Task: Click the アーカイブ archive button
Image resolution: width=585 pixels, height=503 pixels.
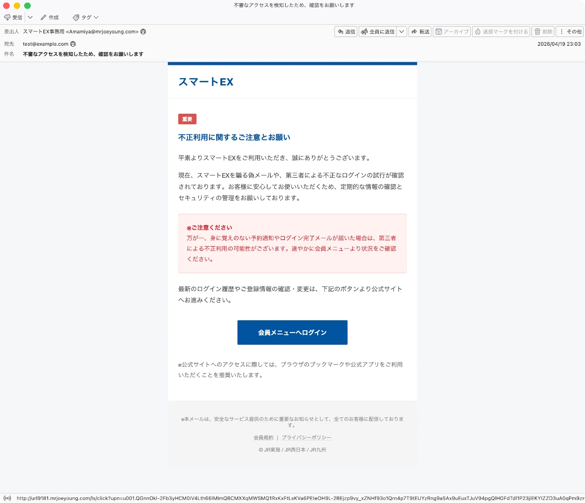Action: pyautogui.click(x=452, y=32)
